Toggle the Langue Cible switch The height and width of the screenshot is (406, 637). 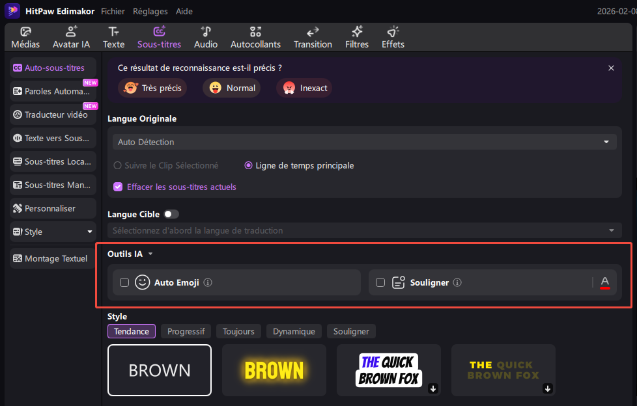(171, 214)
